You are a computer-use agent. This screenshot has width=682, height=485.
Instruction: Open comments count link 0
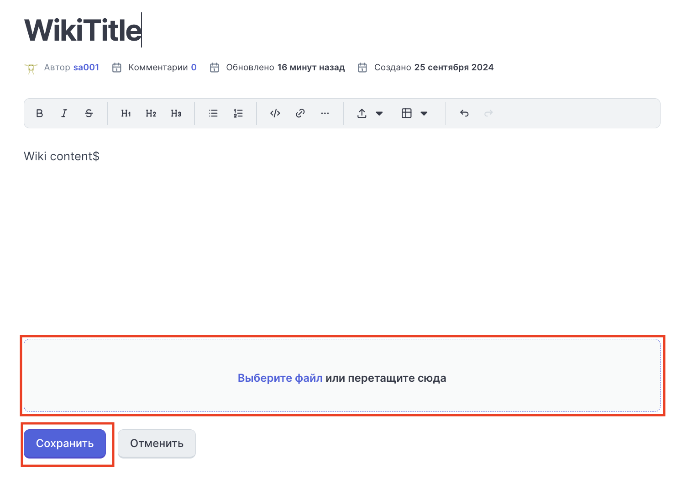[x=194, y=68]
